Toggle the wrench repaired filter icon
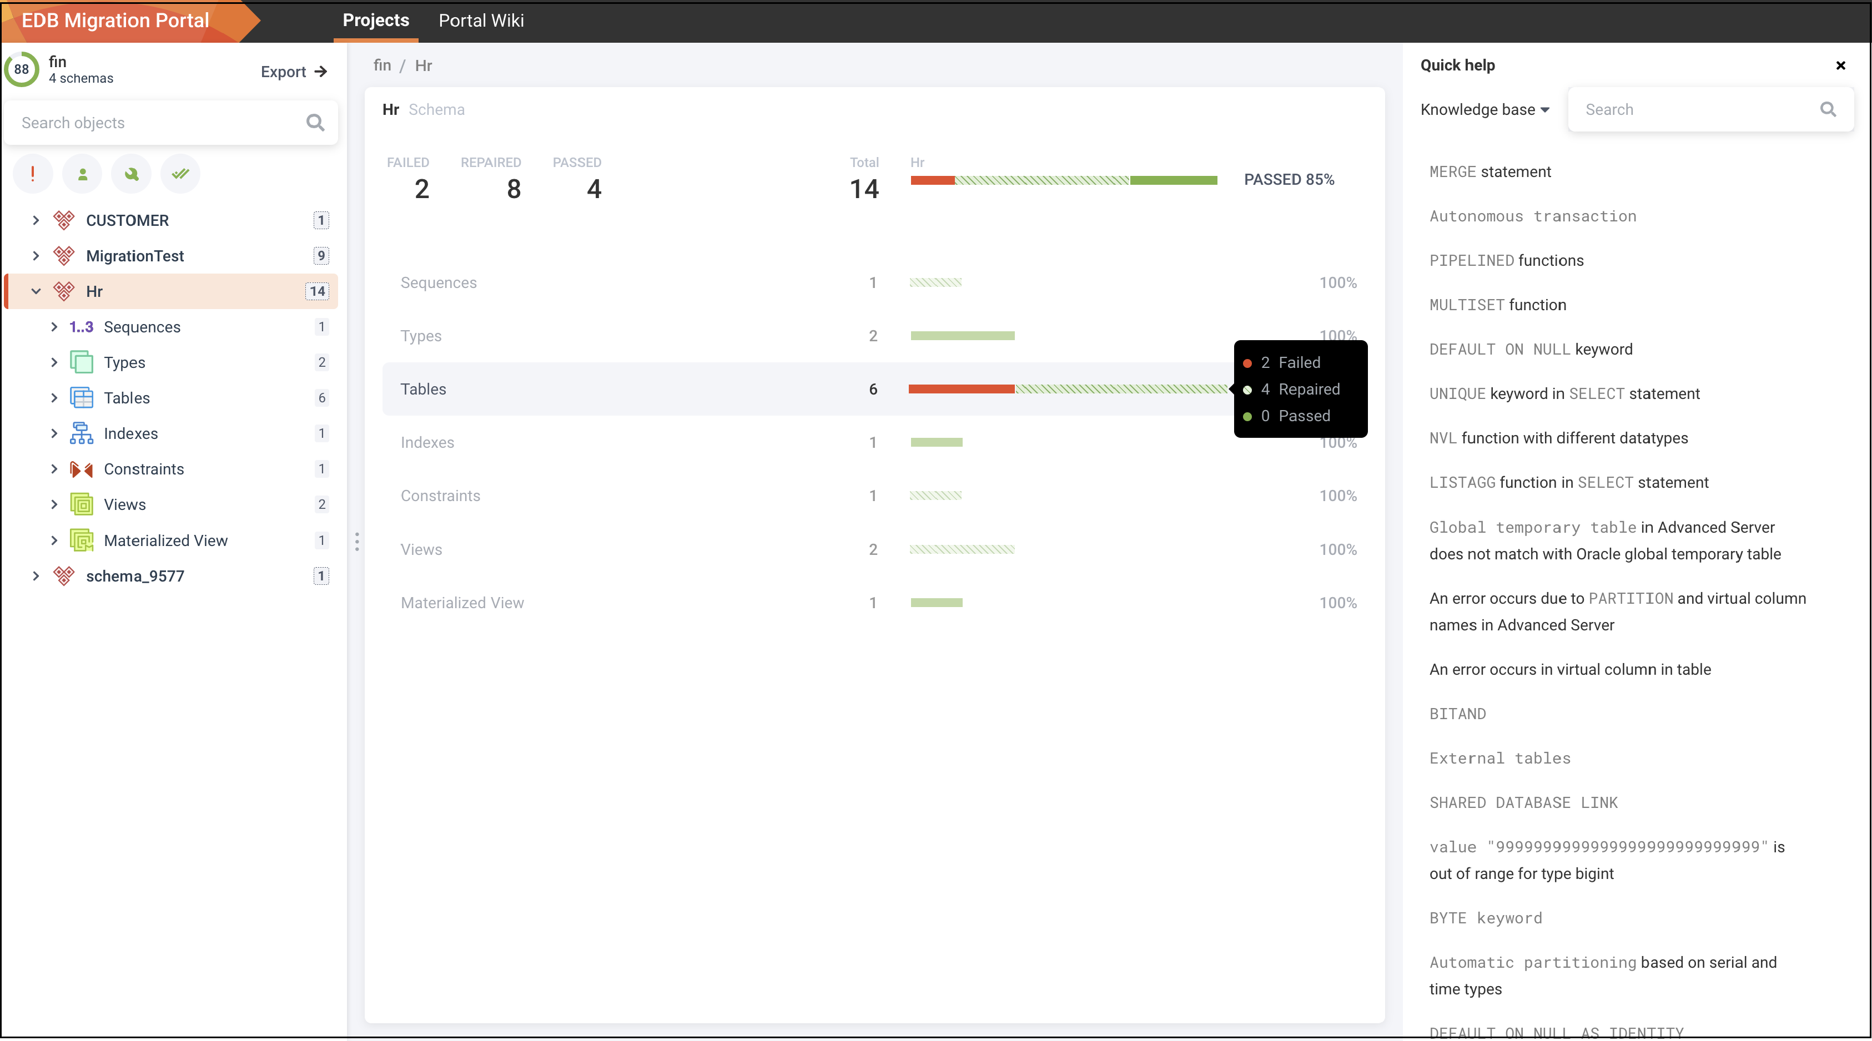The height and width of the screenshot is (1041, 1872). [x=132, y=174]
